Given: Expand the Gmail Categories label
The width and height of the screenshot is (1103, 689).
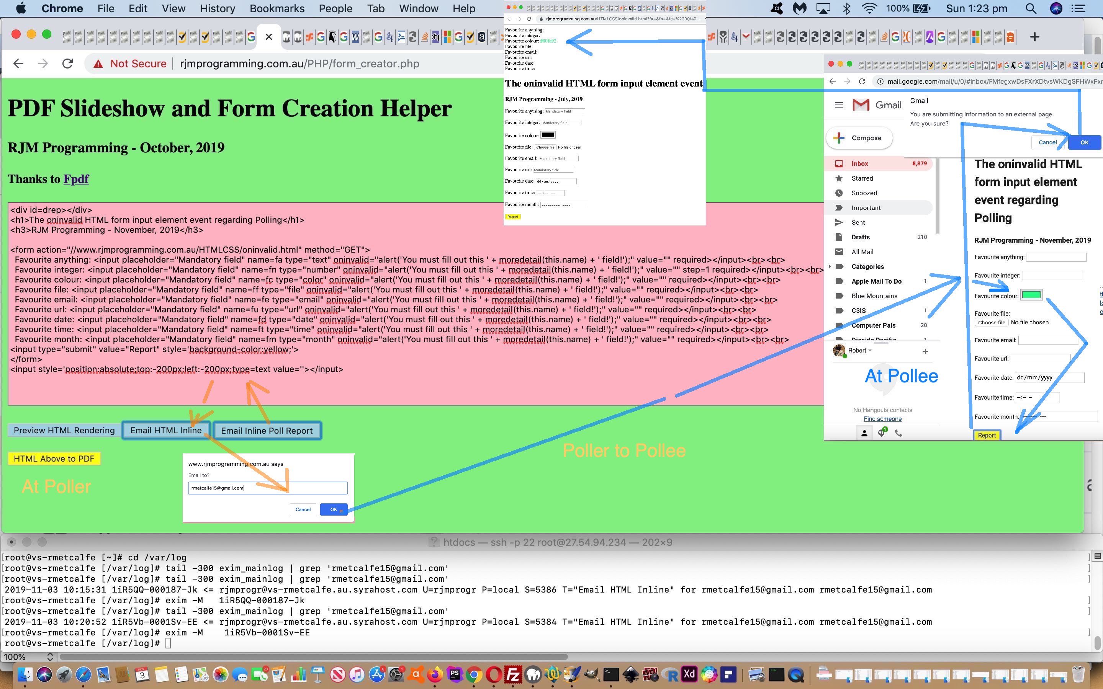Looking at the screenshot, I should [x=830, y=266].
